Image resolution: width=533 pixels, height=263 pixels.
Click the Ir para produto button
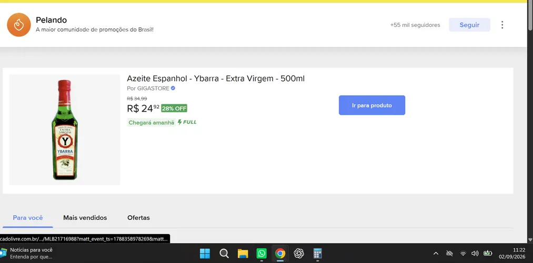[x=372, y=105]
